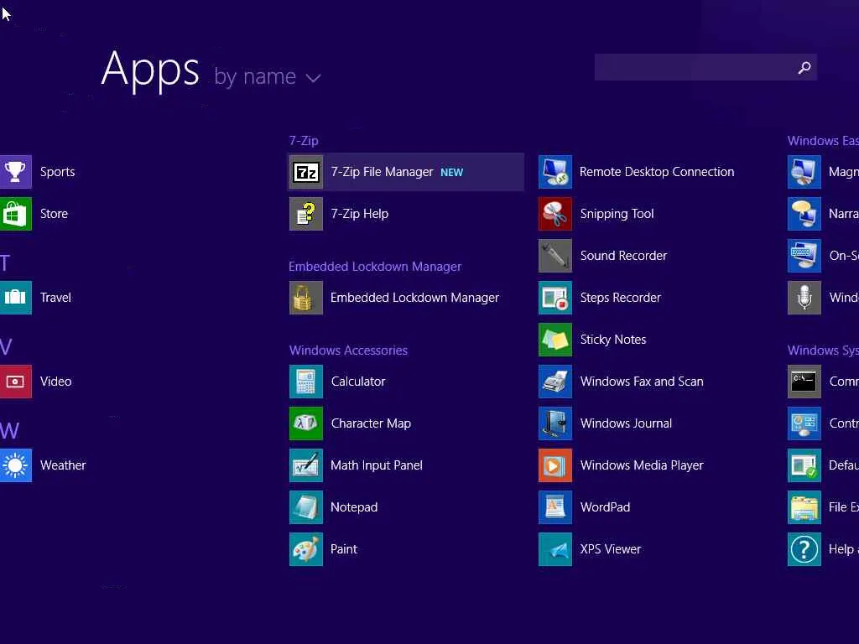Click the 'Weather' app label
The width and height of the screenshot is (859, 644).
click(x=63, y=465)
